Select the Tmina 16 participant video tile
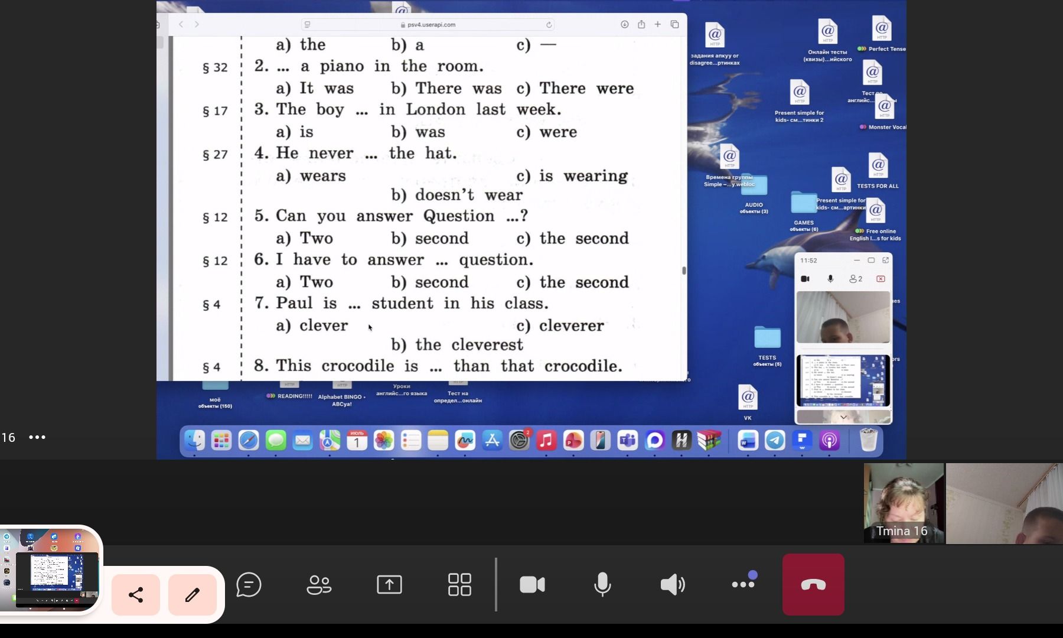The height and width of the screenshot is (638, 1063). point(904,503)
